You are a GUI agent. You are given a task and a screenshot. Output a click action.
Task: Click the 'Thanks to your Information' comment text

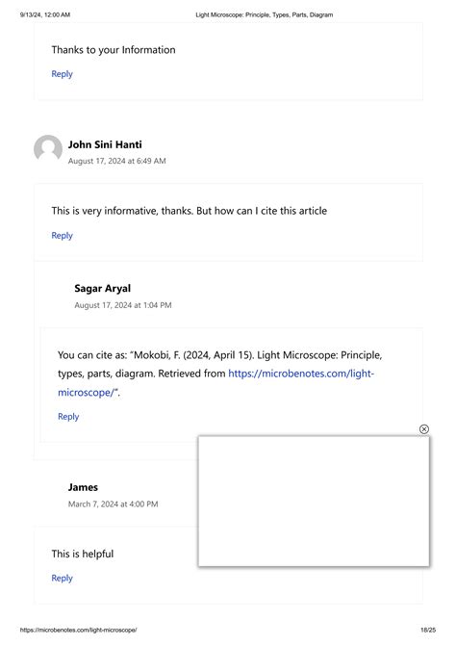(114, 50)
